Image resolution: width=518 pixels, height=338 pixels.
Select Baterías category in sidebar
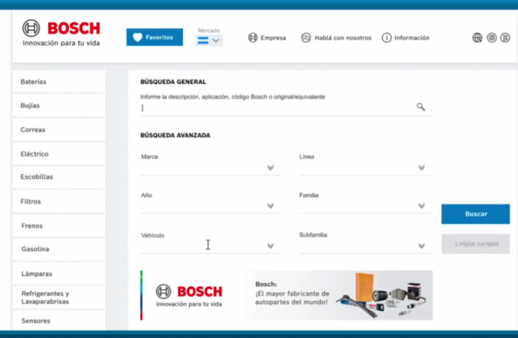click(x=59, y=82)
